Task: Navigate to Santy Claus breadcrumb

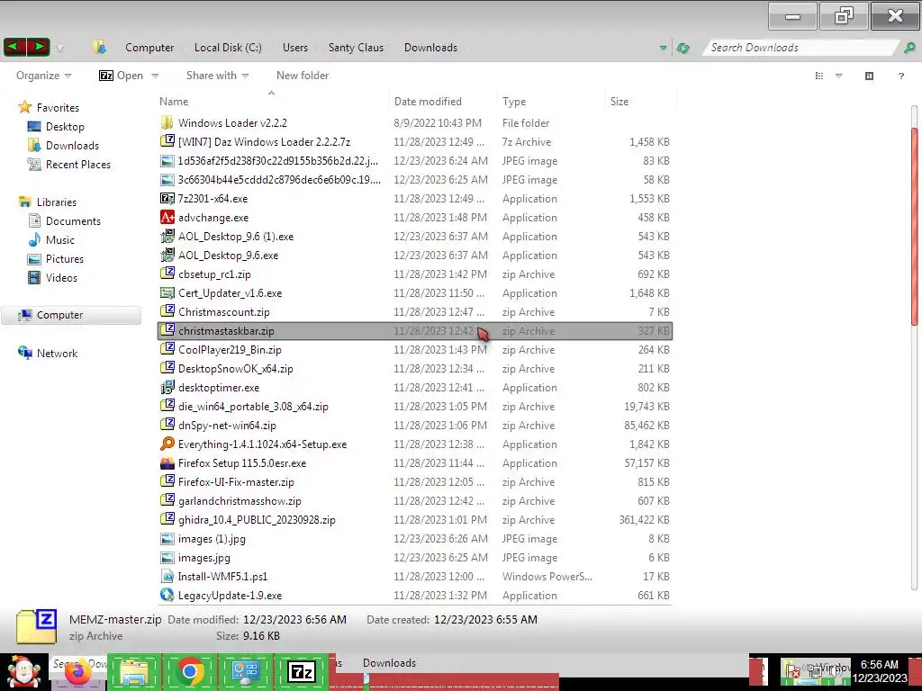Action: [356, 48]
